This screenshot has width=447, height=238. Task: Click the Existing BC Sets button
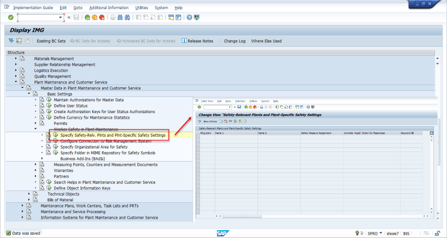[x=51, y=41]
